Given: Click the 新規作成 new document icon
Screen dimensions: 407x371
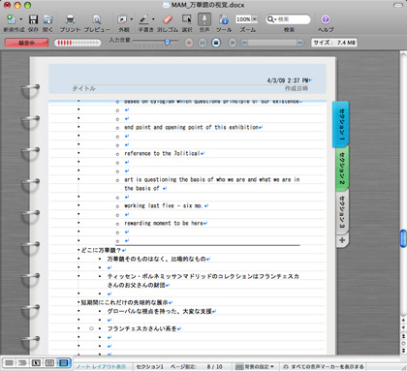Looking at the screenshot, I should click(x=12, y=19).
